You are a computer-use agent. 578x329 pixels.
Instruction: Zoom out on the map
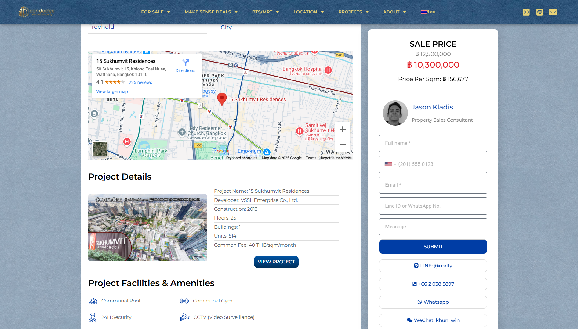[x=343, y=144]
